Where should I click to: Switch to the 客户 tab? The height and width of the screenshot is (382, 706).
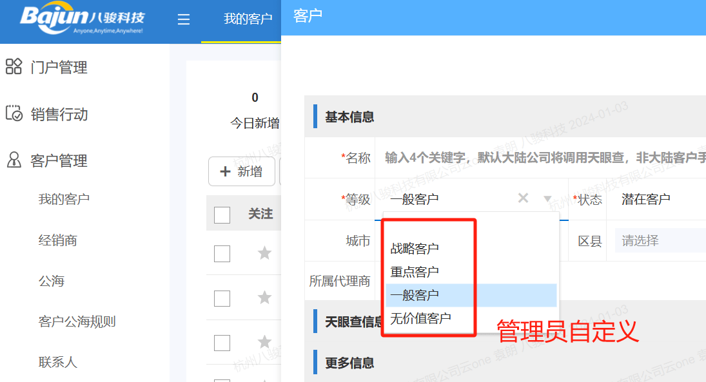(308, 15)
